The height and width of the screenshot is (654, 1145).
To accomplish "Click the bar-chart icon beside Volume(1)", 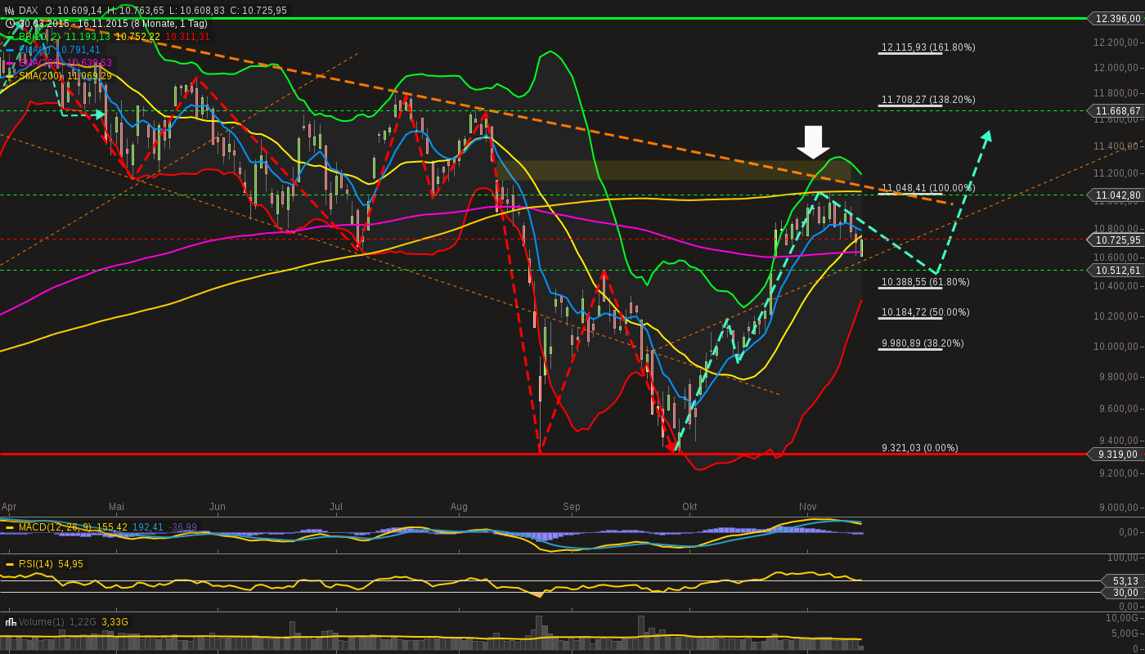I will pos(10,622).
